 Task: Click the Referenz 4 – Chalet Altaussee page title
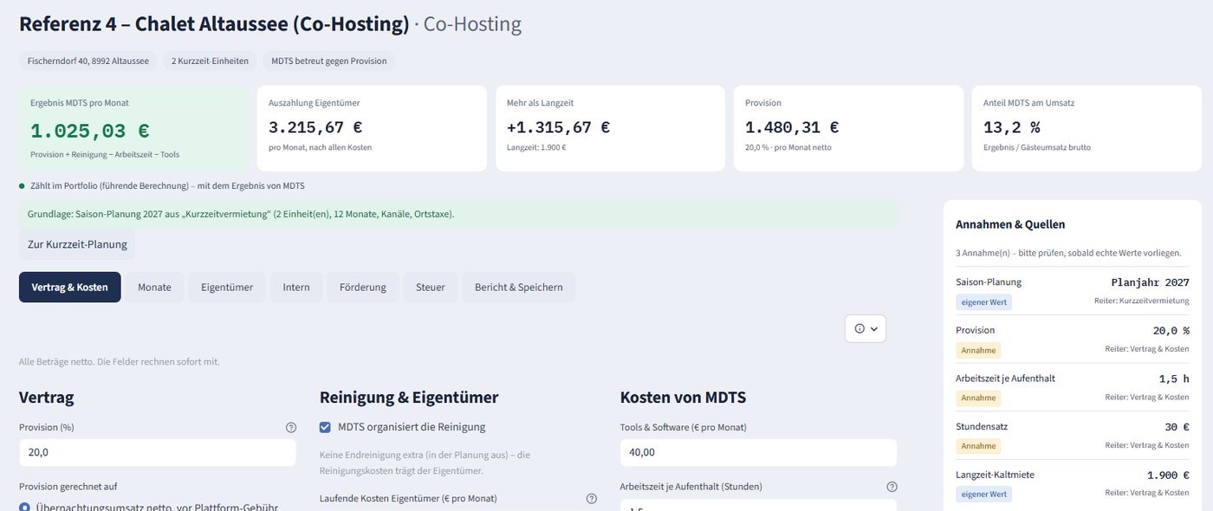click(x=214, y=23)
